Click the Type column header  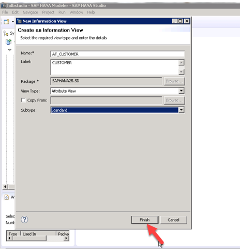click(13, 233)
